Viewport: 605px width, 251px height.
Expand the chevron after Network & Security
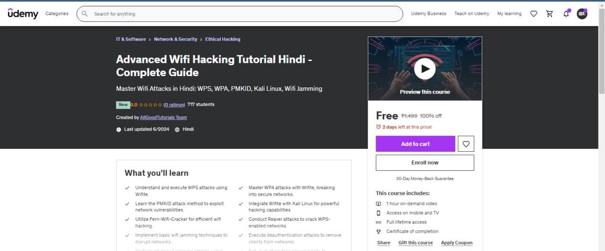201,39
